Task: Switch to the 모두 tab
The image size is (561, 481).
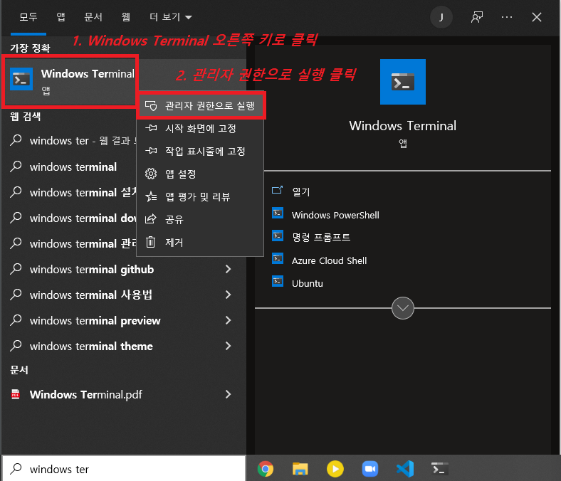Action: coord(28,17)
